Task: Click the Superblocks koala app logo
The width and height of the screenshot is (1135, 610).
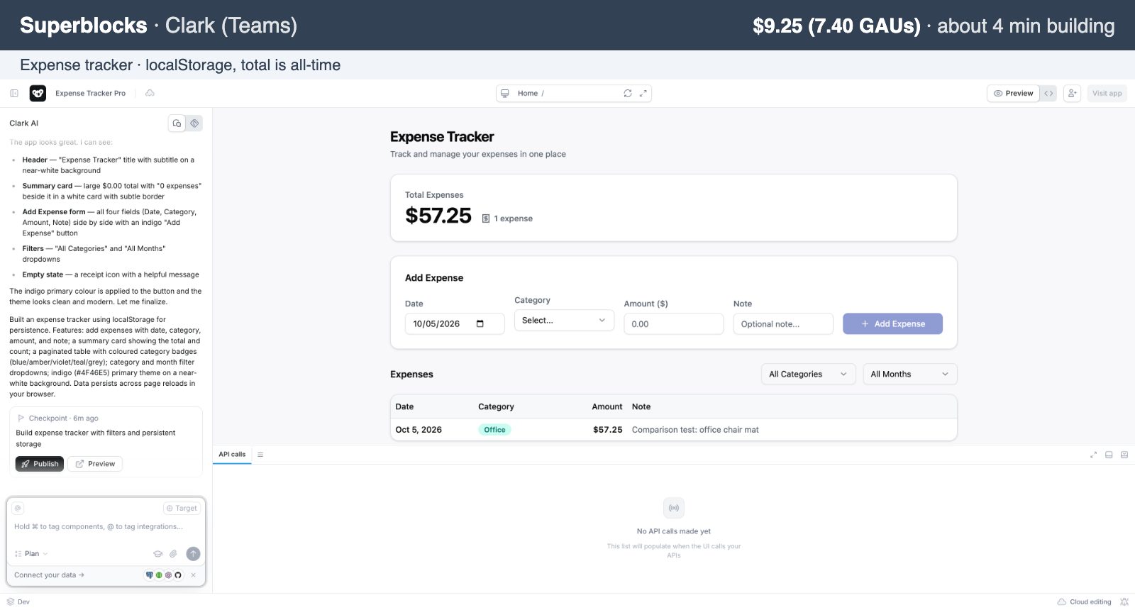Action: pyautogui.click(x=38, y=93)
